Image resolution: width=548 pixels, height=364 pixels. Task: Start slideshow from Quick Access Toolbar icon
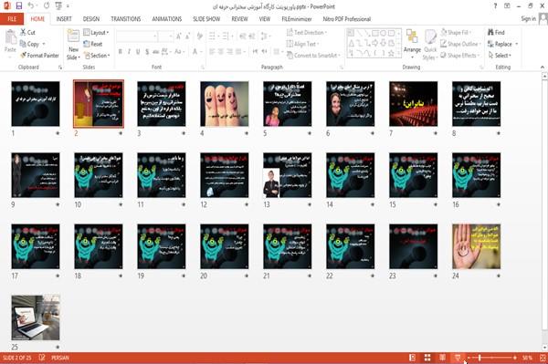(58, 5)
